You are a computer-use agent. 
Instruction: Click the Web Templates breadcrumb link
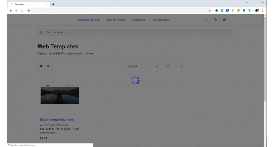pyautogui.click(x=56, y=32)
